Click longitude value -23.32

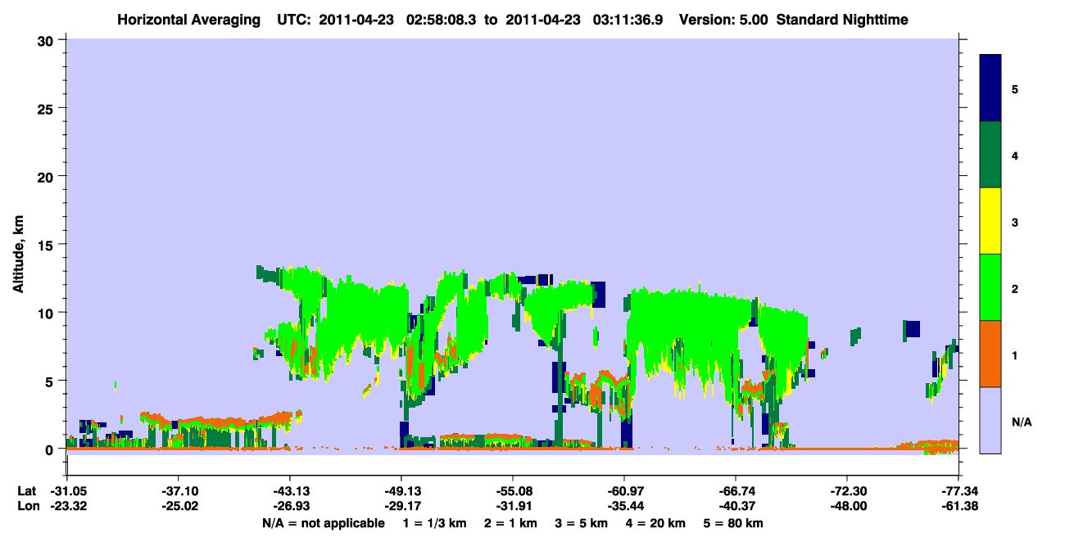pos(66,506)
